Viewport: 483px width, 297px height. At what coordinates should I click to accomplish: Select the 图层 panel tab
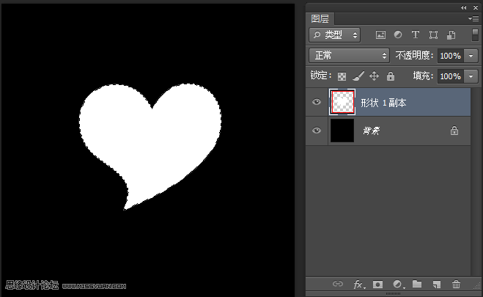tap(320, 19)
